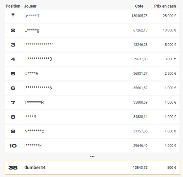Image resolution: width=183 pixels, height=177 pixels.
Task: Select player a*****T row
Action: coord(92,16)
